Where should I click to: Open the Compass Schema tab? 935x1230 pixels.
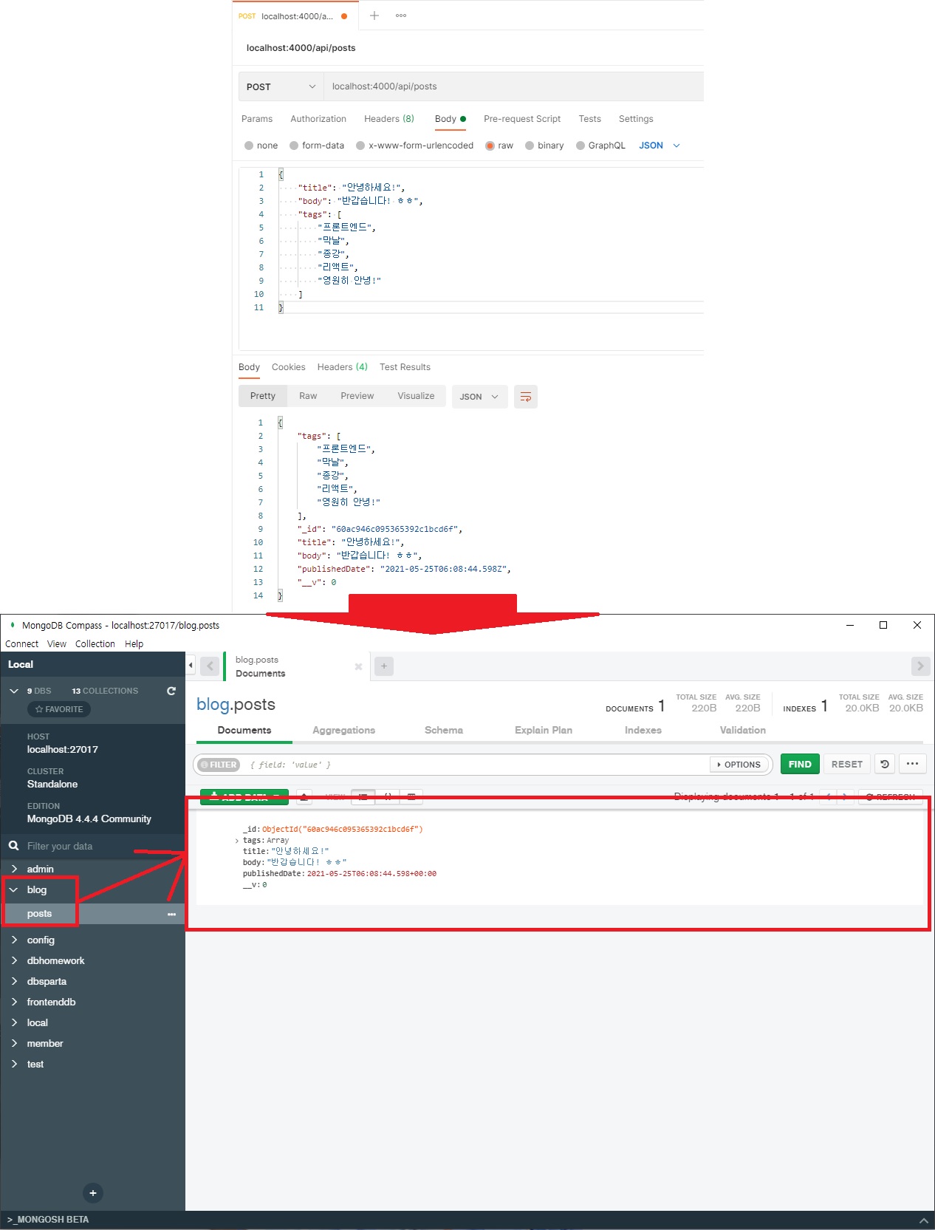click(x=444, y=730)
